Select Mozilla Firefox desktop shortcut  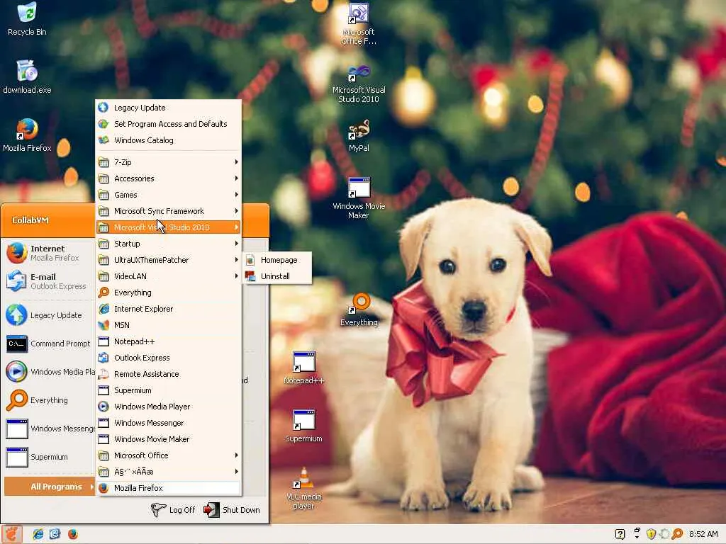tap(27, 135)
